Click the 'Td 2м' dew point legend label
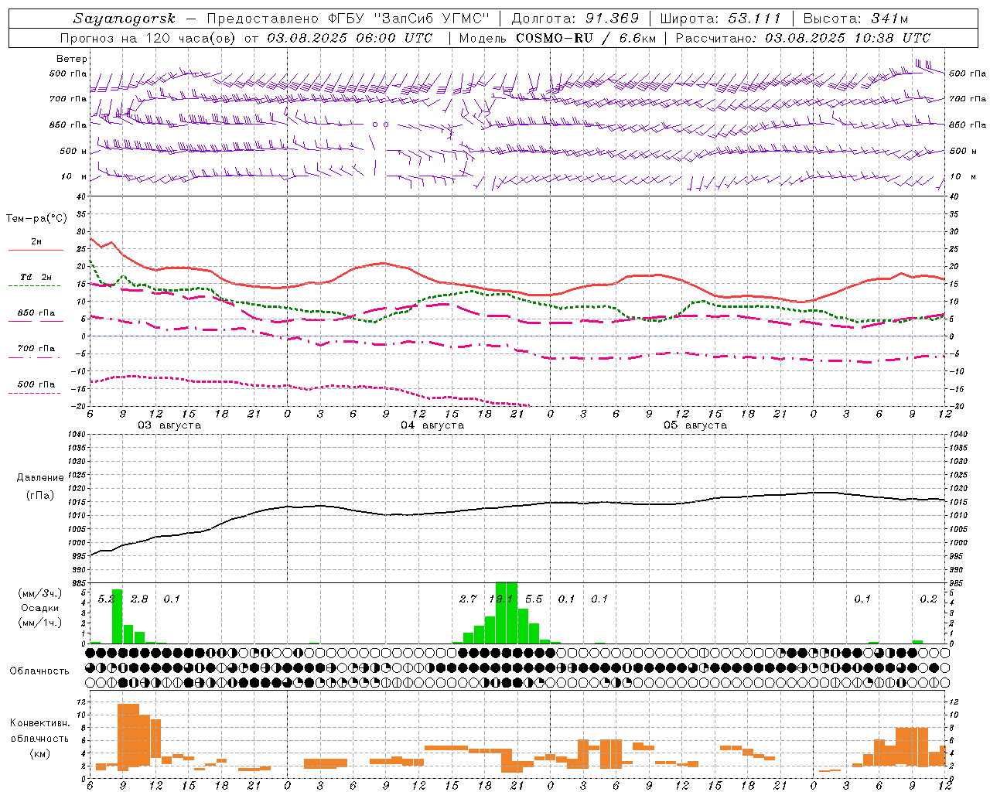This screenshot has width=990, height=792. pyautogui.click(x=36, y=277)
